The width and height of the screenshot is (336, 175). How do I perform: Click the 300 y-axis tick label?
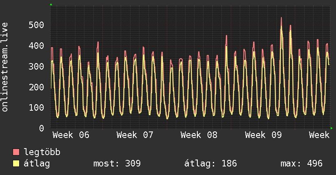click(36, 66)
